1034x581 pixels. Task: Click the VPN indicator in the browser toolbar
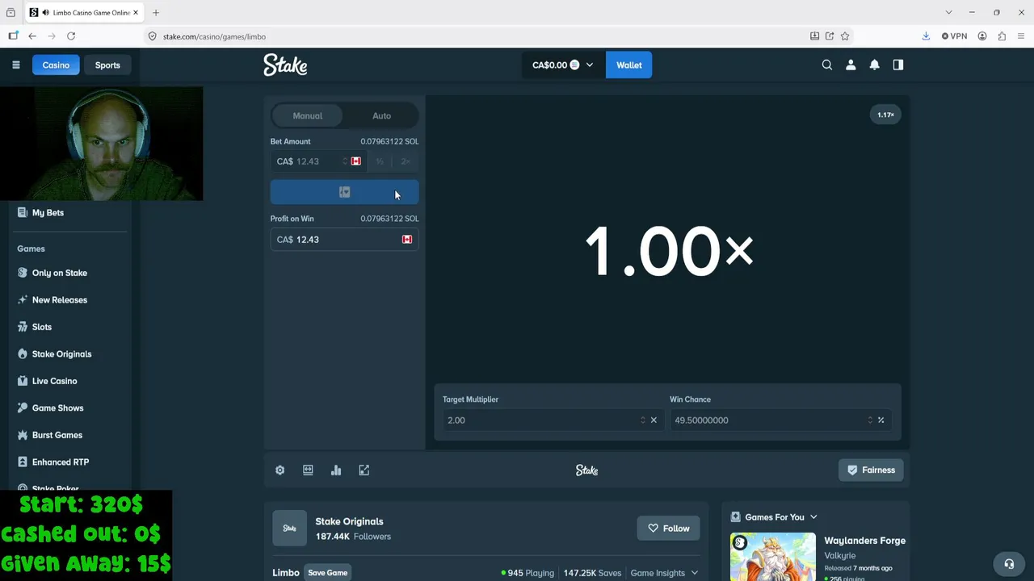click(x=954, y=36)
